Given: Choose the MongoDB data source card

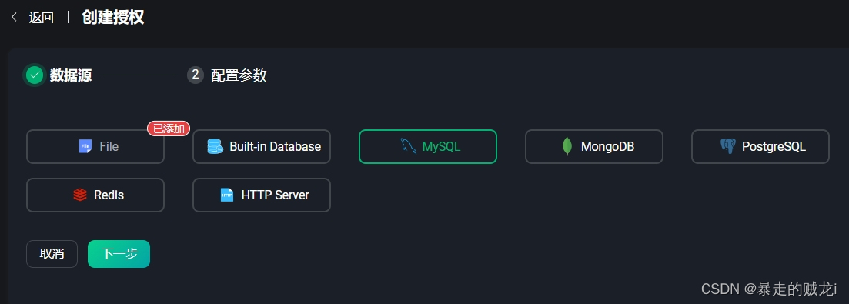Looking at the screenshot, I should click(594, 146).
